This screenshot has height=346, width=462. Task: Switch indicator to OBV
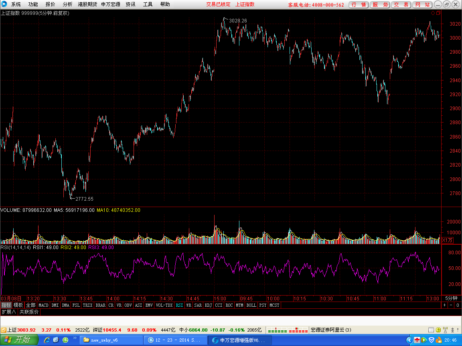click(128, 306)
